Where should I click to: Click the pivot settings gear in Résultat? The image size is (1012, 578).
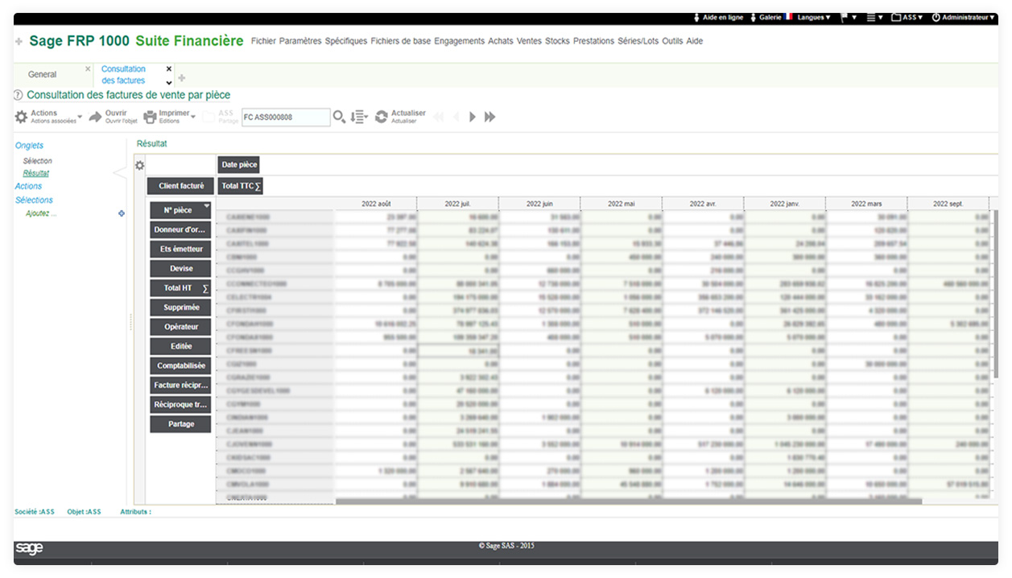coord(140,165)
